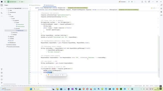This screenshot has height=91, width=163.
Task: Run the Unnamed configuration
Action: [x=129, y=2]
